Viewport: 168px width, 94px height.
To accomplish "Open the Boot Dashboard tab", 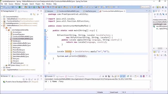I will click(18, 76).
